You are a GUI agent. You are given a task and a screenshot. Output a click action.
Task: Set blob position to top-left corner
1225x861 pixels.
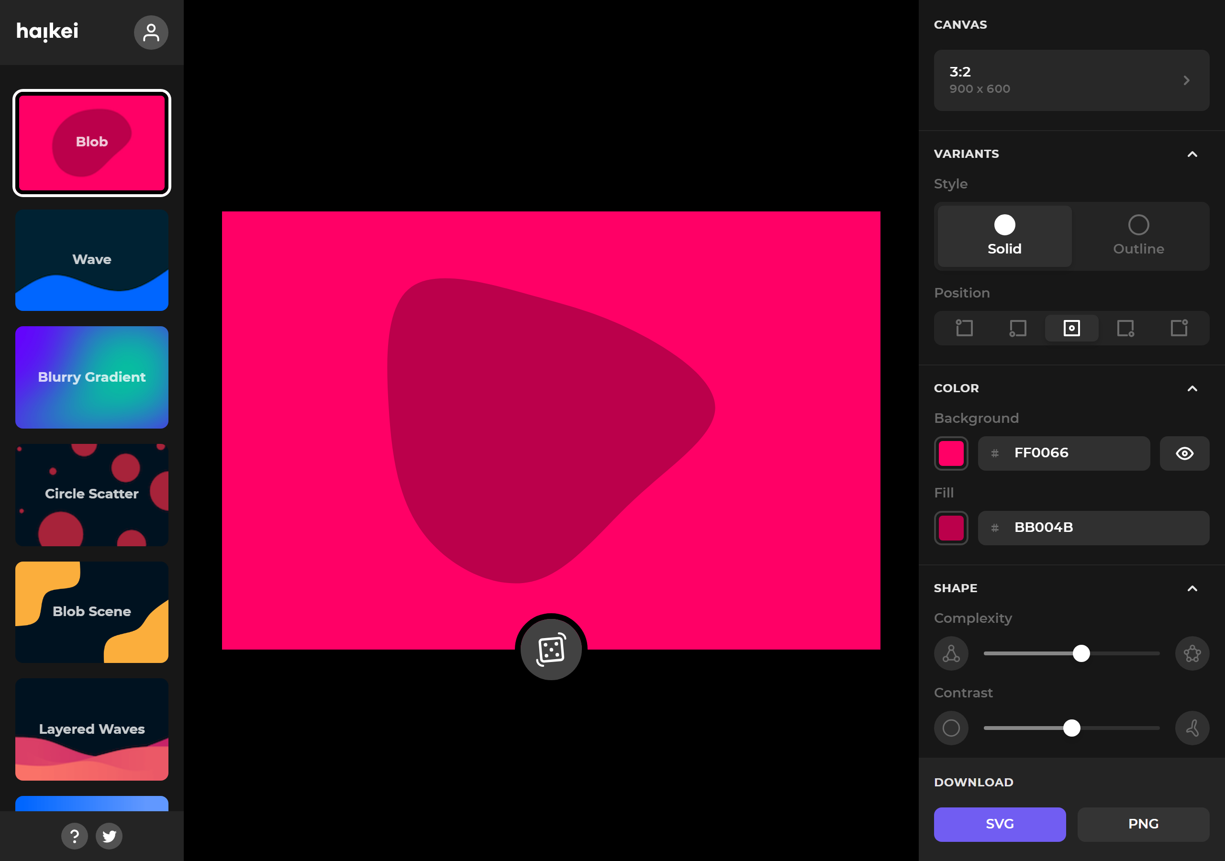pos(964,328)
